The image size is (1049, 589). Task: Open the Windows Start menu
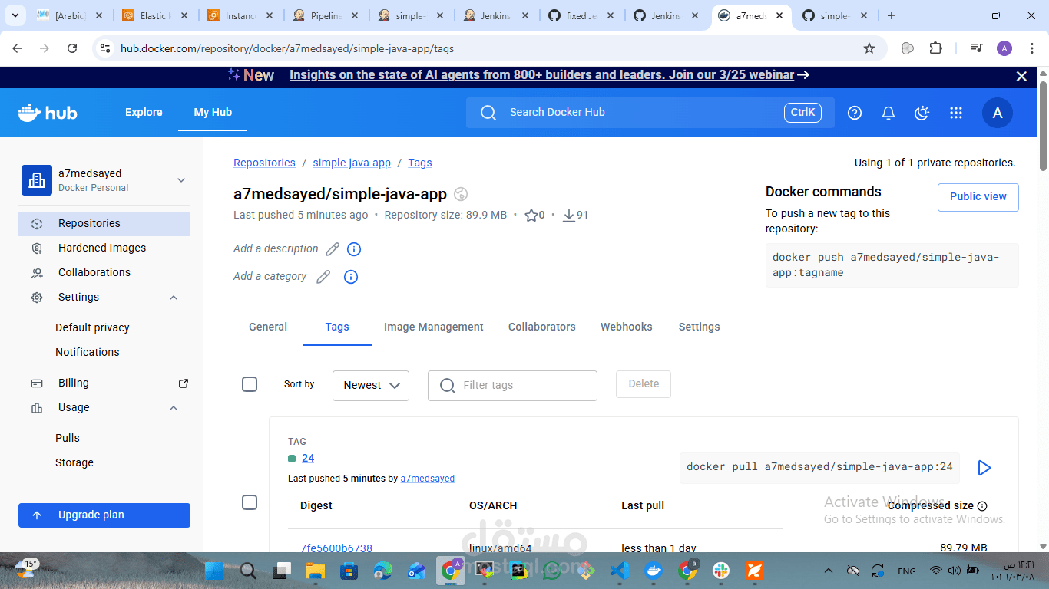click(213, 571)
